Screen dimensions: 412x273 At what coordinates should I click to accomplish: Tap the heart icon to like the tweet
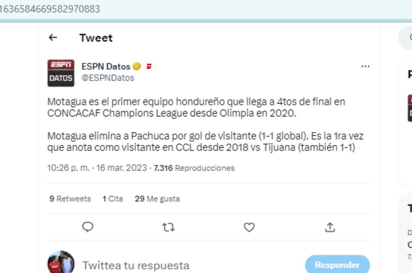tap(250, 227)
